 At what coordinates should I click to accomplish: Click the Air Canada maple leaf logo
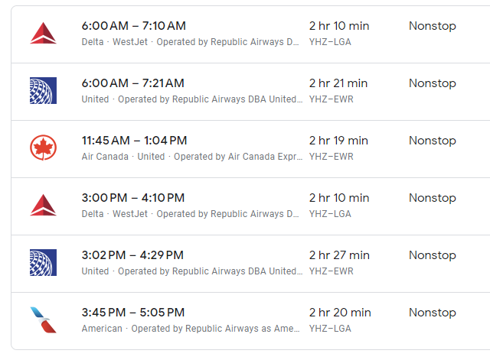[x=43, y=148]
